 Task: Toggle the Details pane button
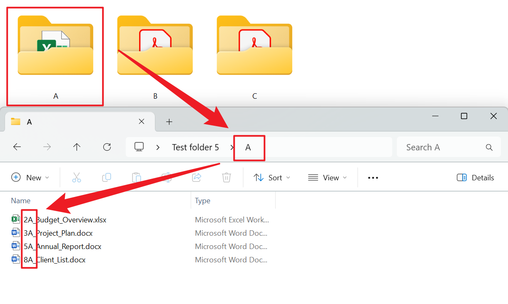[x=475, y=177]
